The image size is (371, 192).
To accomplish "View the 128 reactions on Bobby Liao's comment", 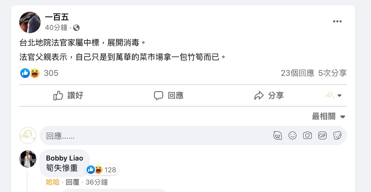I will (x=102, y=170).
